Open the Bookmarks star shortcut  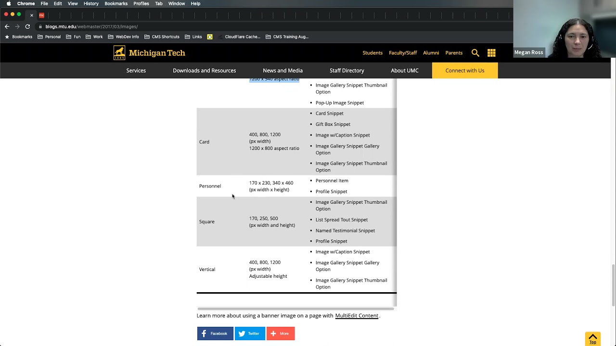(19, 37)
